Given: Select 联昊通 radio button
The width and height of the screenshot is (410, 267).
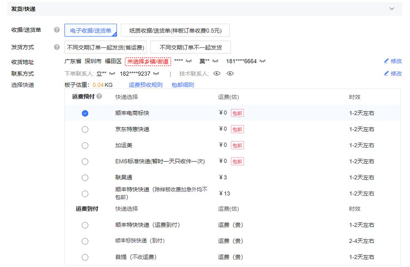Looking at the screenshot, I should [x=85, y=178].
